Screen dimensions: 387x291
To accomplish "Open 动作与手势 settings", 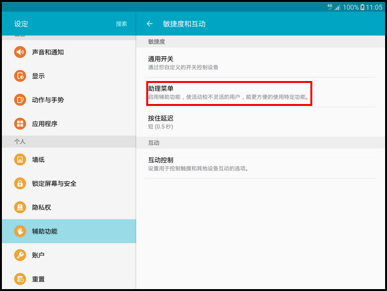I will [69, 100].
